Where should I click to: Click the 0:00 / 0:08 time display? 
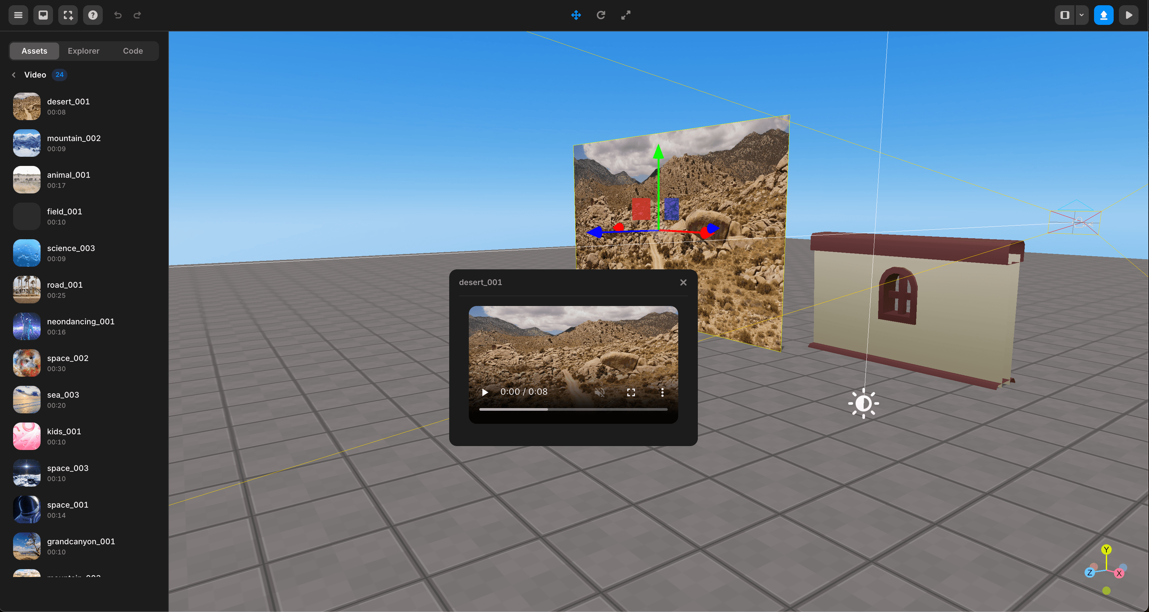click(x=524, y=392)
